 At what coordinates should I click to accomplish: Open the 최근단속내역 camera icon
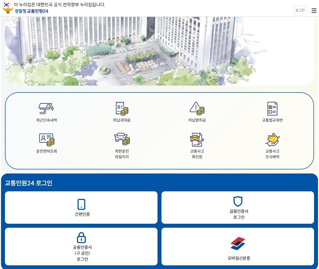(46, 108)
